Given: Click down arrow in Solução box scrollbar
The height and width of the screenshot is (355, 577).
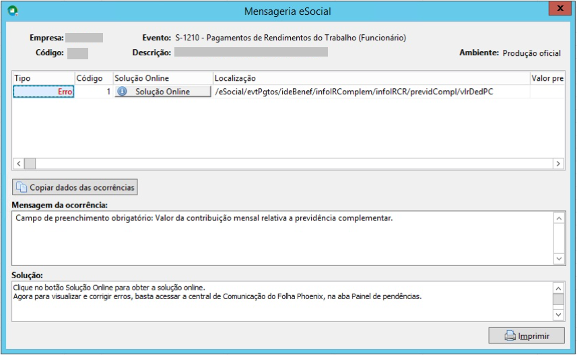Looking at the screenshot, I should click(x=558, y=315).
